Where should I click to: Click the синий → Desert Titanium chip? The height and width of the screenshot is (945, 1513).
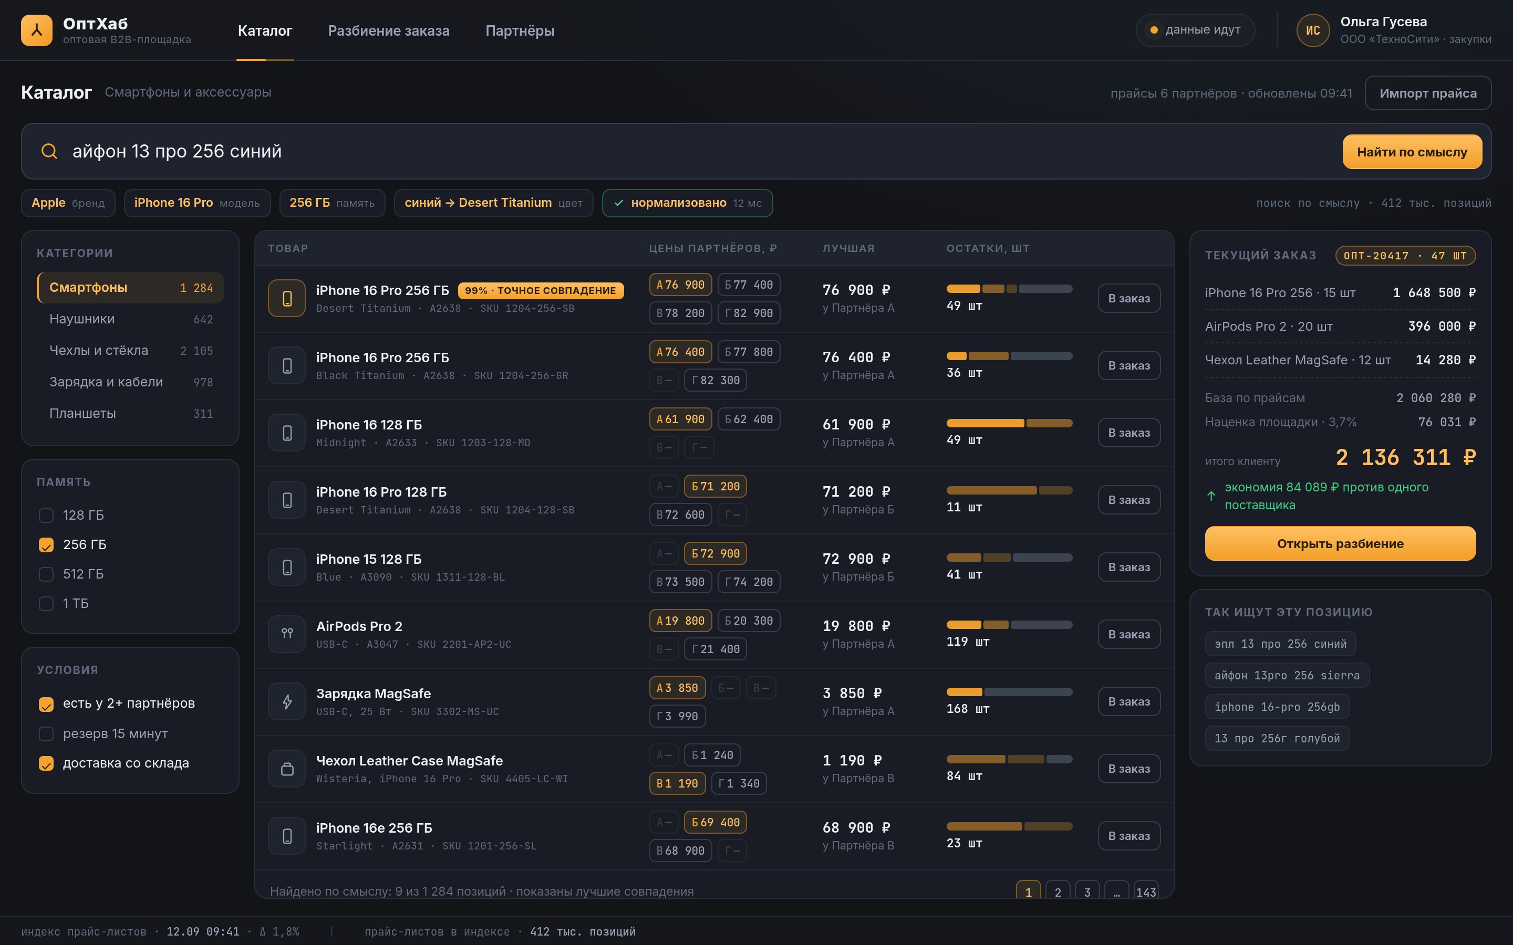(x=493, y=203)
